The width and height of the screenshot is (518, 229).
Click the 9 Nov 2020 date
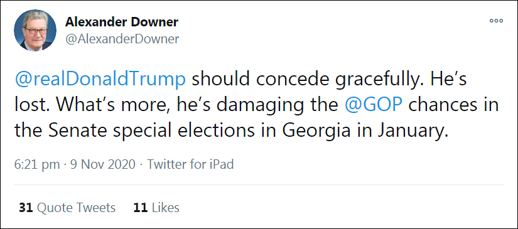103,164
